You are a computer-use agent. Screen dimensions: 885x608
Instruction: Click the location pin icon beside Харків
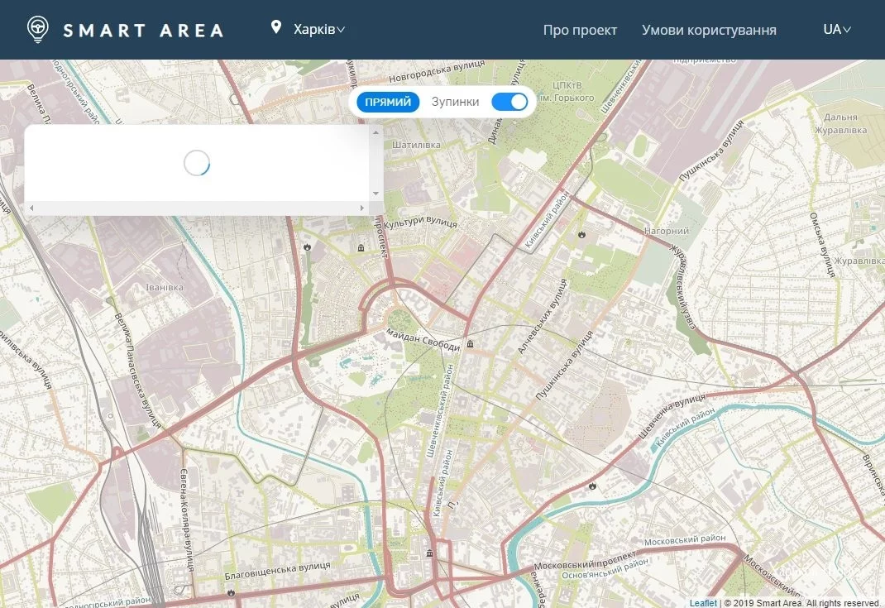pyautogui.click(x=276, y=28)
